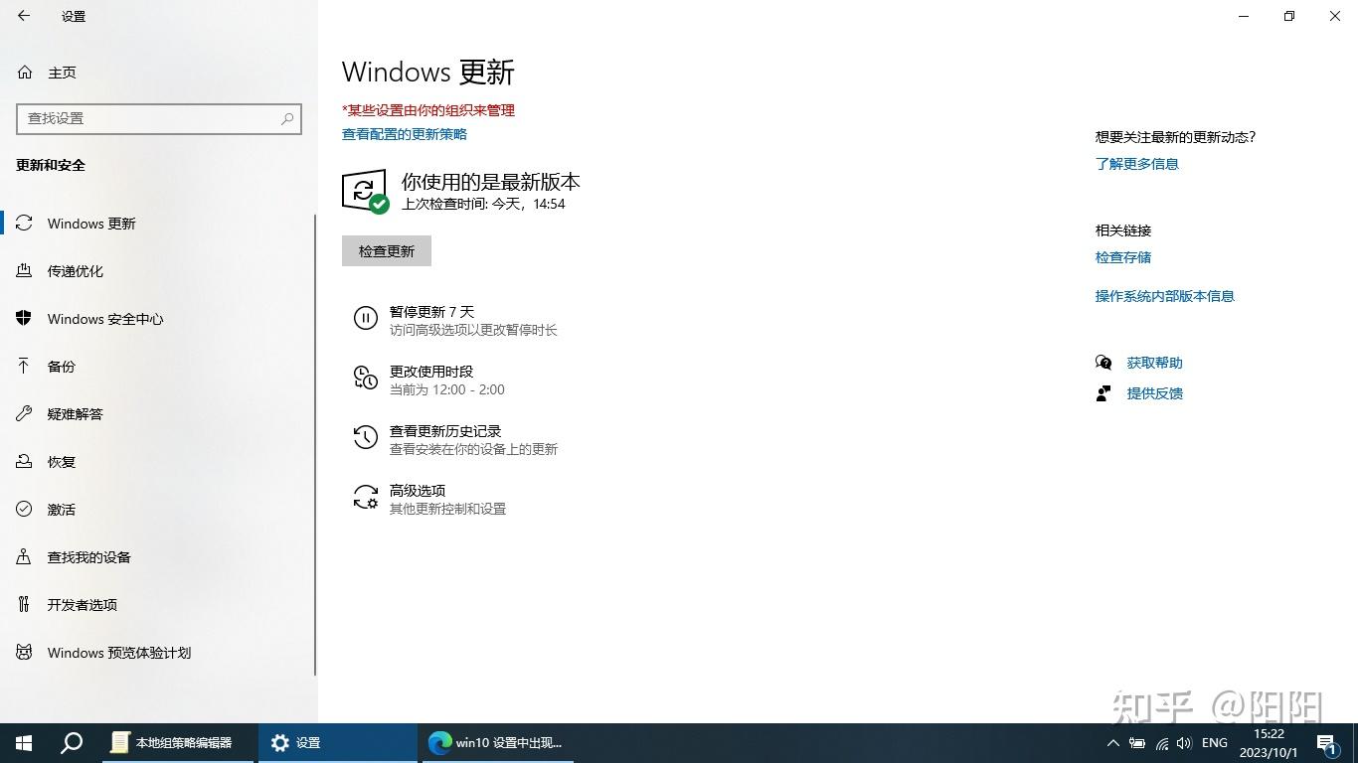This screenshot has height=763, width=1358.
Task: Show hidden system tray icons
Action: tap(1112, 743)
